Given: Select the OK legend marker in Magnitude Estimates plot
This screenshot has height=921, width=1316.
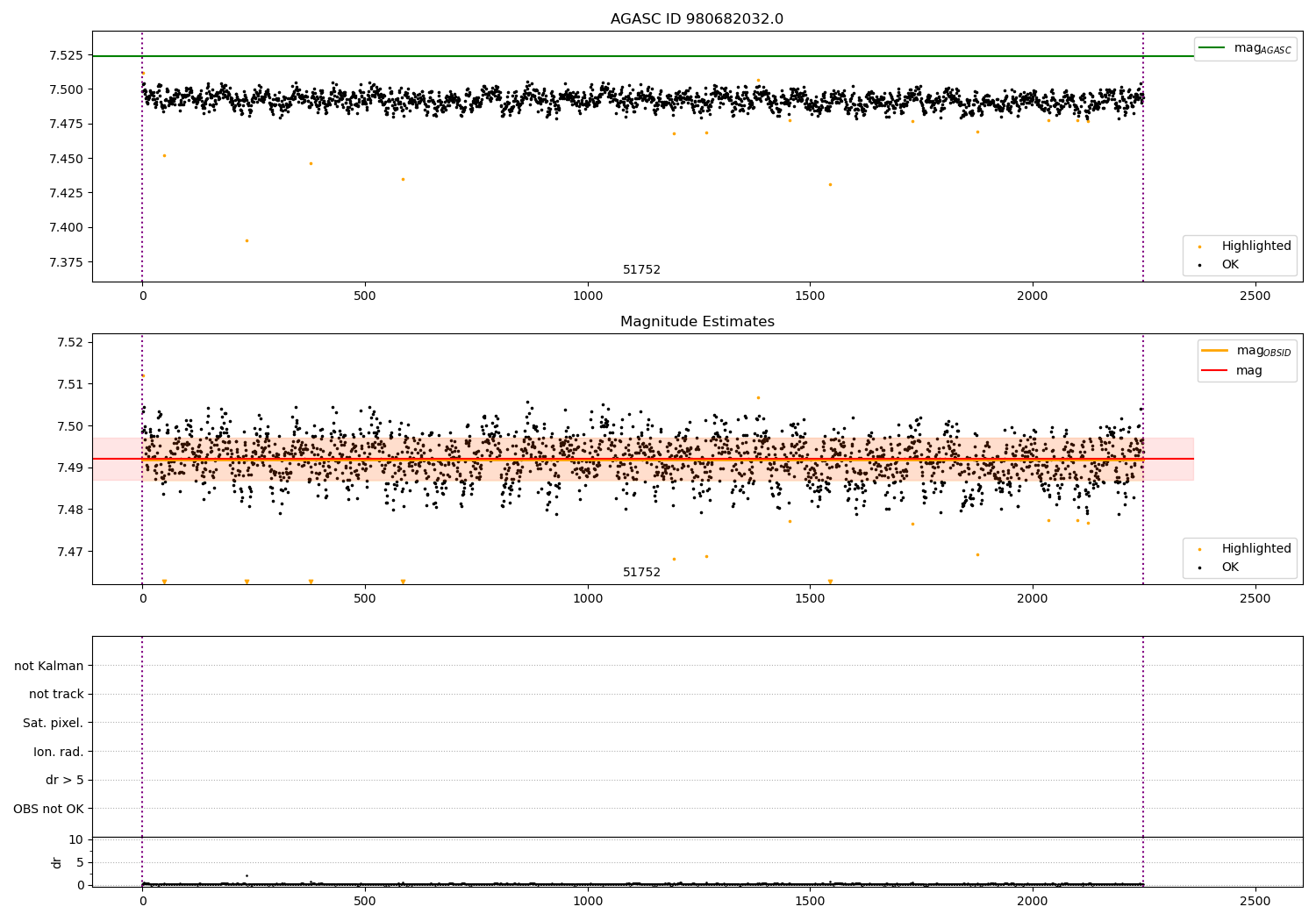Looking at the screenshot, I should pyautogui.click(x=1199, y=568).
